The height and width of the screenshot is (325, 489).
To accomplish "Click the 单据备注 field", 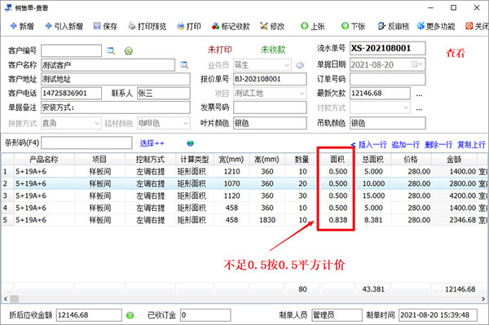I will pyautogui.click(x=116, y=108).
